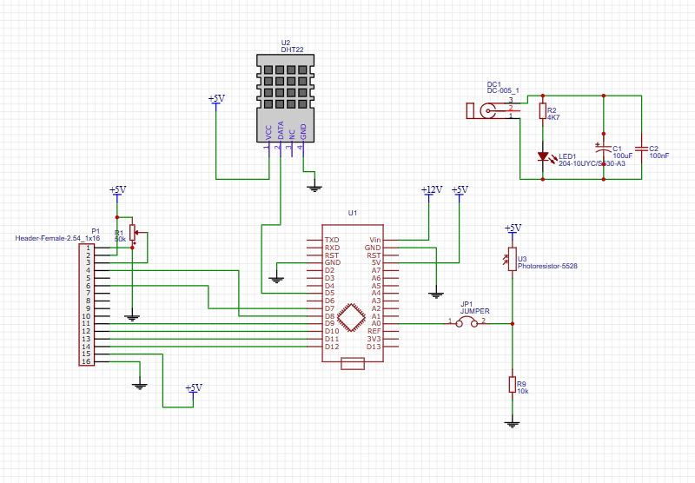Click the R1 50k potentiometer symbol

click(x=132, y=235)
